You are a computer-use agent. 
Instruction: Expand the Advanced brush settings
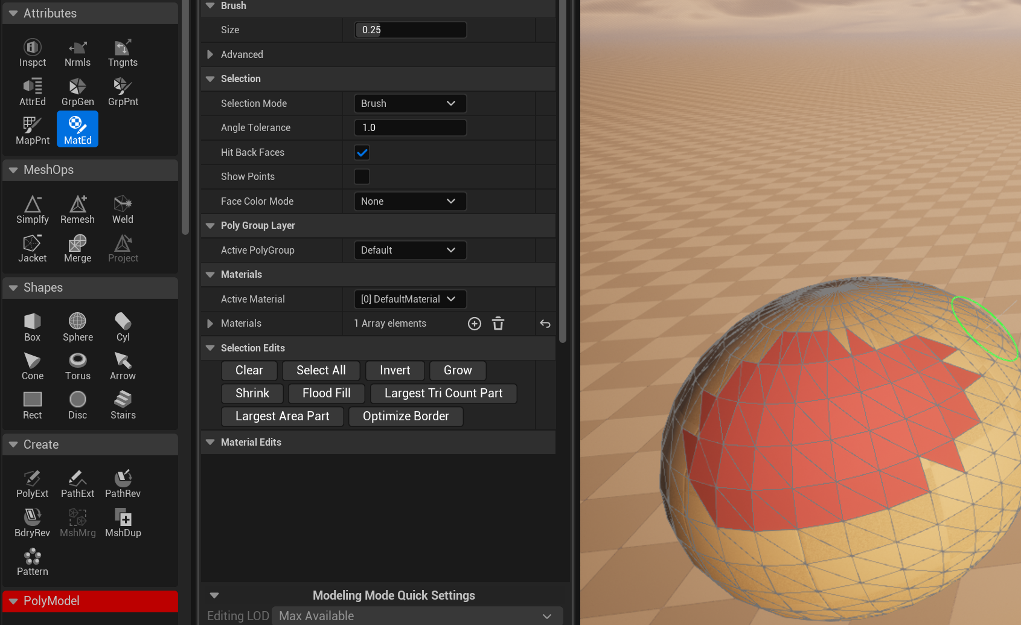[210, 54]
